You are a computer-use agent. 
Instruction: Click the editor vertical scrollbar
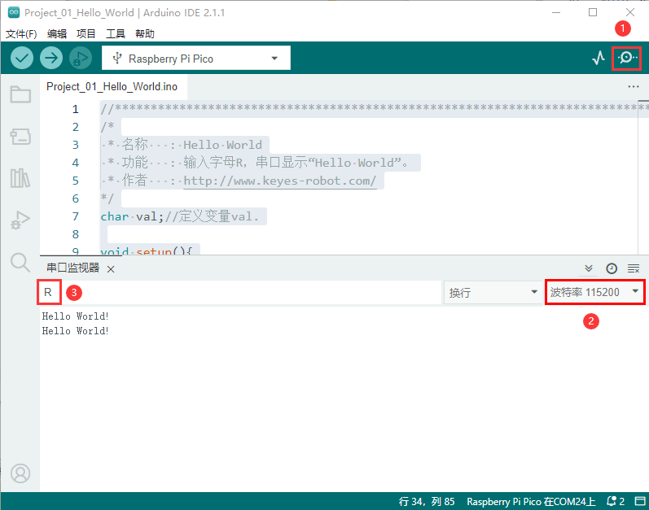[643, 177]
